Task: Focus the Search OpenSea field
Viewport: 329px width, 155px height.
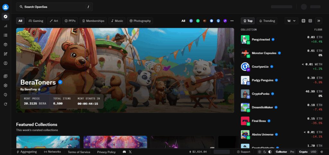Action: point(54,7)
